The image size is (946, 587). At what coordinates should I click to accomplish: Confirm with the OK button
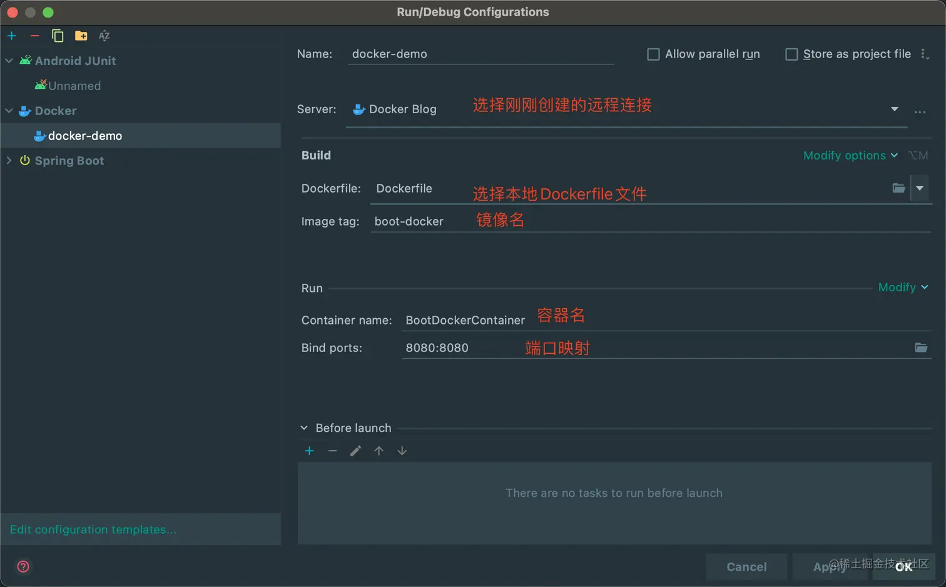(x=904, y=567)
